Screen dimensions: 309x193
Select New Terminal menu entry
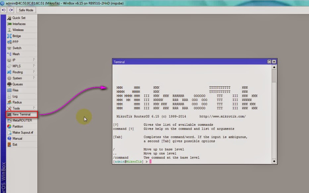pyautogui.click(x=22, y=114)
